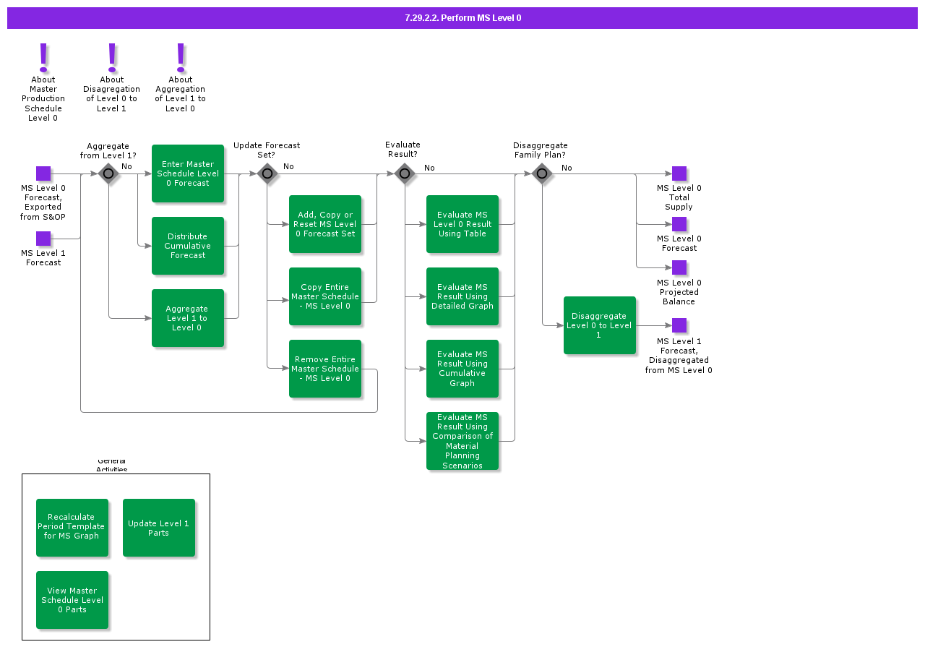
Task: Click Disaggregate Level 0 to Level 1 activity
Action: pos(600,325)
